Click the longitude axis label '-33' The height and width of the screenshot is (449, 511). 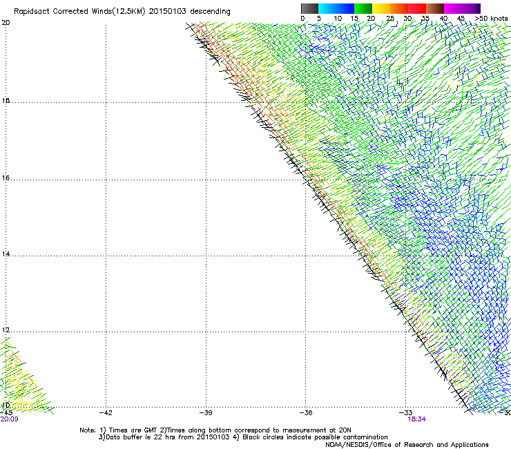point(406,413)
